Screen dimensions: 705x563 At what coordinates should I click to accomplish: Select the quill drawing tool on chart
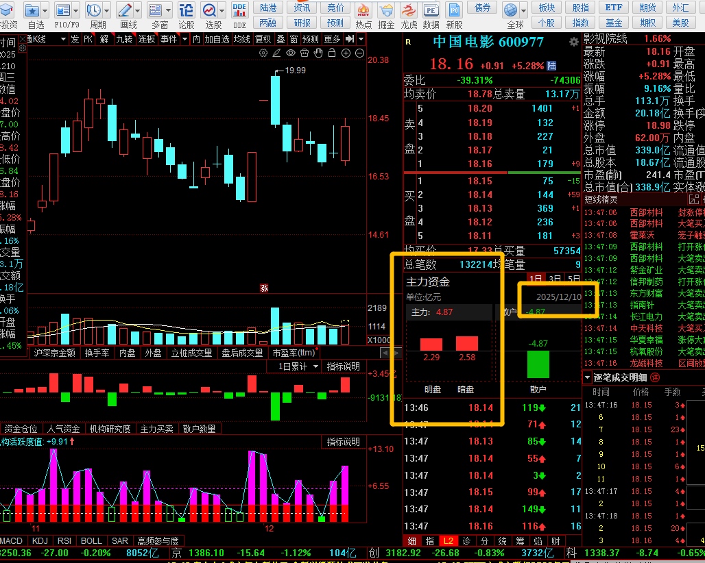click(x=276, y=53)
